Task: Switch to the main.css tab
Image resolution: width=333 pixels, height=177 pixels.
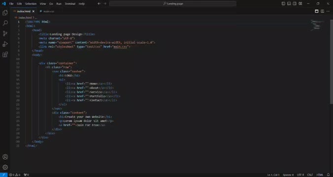Action: click(x=47, y=11)
